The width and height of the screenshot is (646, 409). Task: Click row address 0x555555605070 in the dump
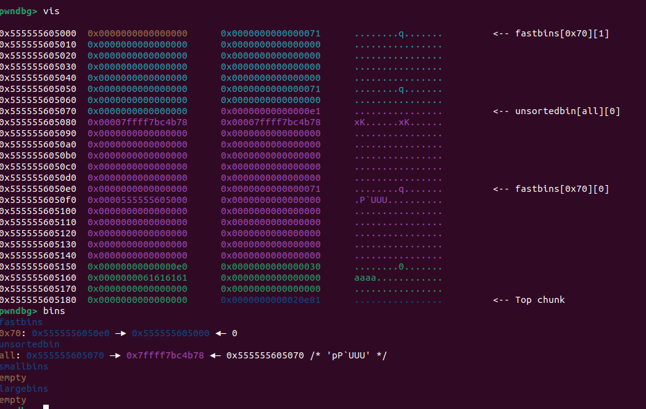coord(38,111)
